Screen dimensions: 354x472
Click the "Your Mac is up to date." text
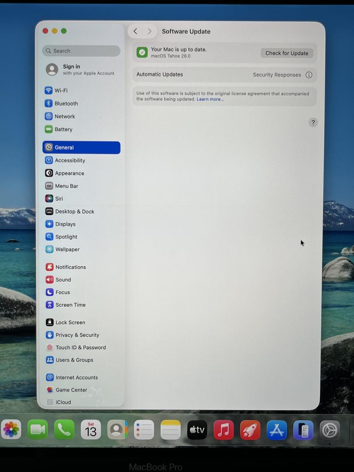[x=179, y=49]
